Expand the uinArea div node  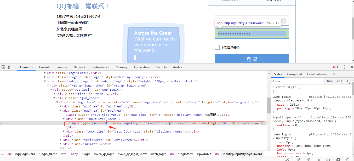[x=61, y=106]
